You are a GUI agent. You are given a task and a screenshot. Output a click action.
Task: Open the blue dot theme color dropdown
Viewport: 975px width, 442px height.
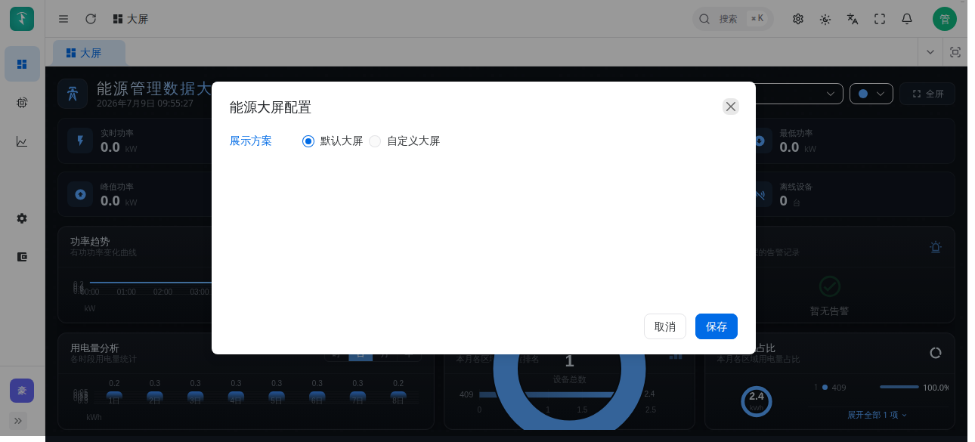[x=871, y=94]
